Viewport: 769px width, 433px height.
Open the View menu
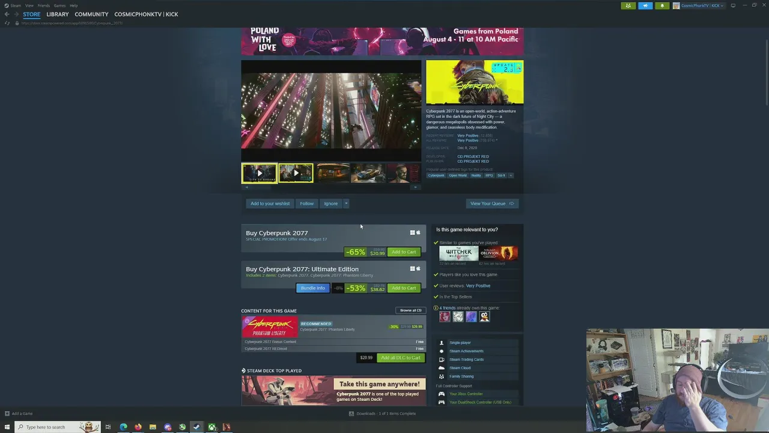[x=29, y=5]
